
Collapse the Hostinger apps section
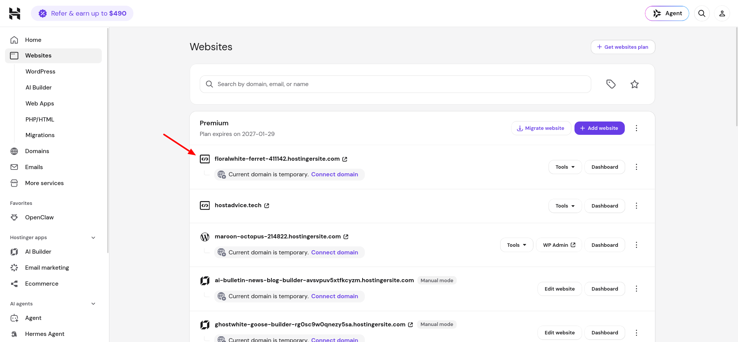coord(93,238)
